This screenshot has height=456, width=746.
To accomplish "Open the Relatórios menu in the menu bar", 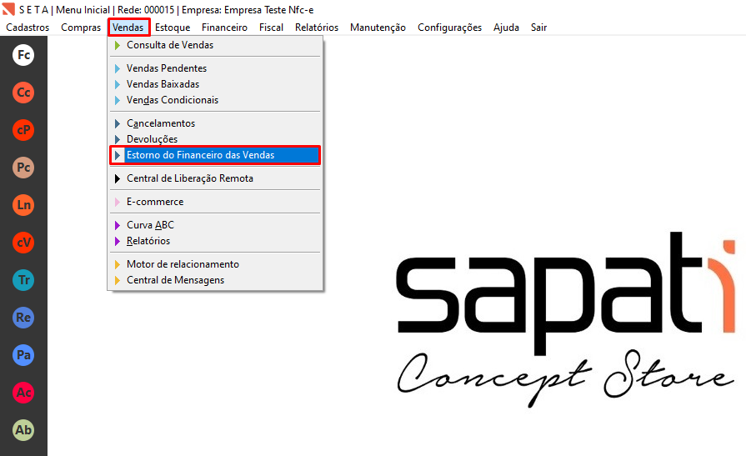I will pos(317,28).
